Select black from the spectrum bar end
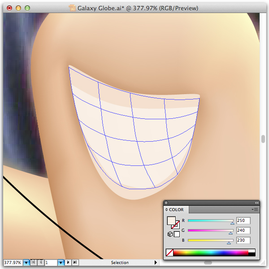Screen dimensions: 269x269 (252, 254)
